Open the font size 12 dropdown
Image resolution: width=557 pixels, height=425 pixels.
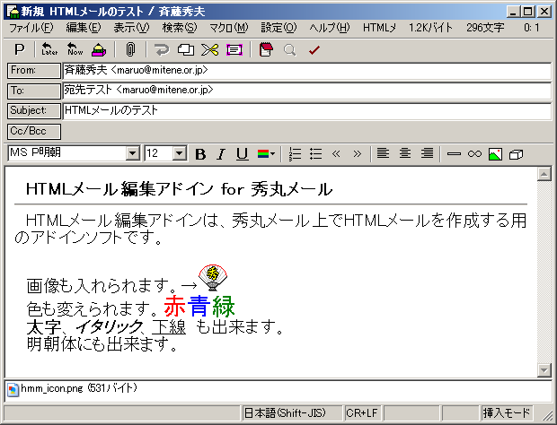(x=180, y=153)
